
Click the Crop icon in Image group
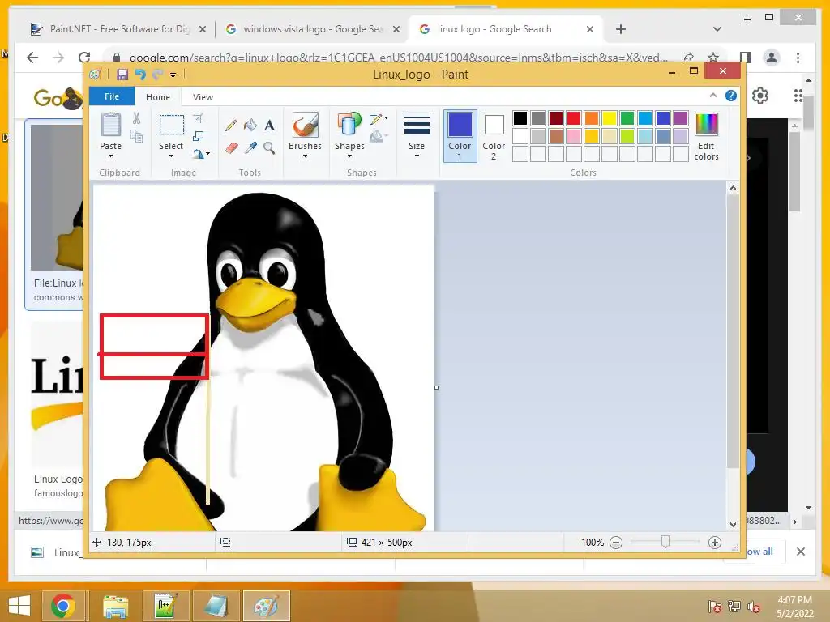point(199,118)
